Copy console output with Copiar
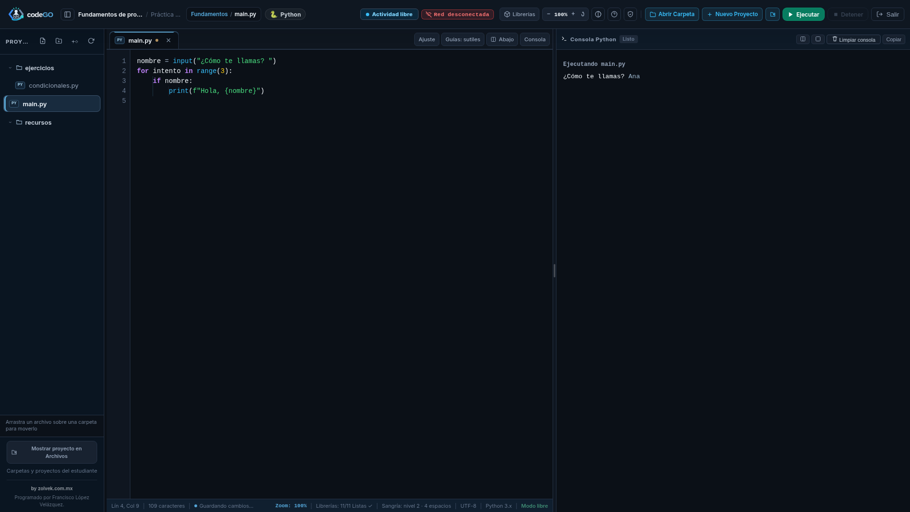This screenshot has width=910, height=512. pos(893,39)
